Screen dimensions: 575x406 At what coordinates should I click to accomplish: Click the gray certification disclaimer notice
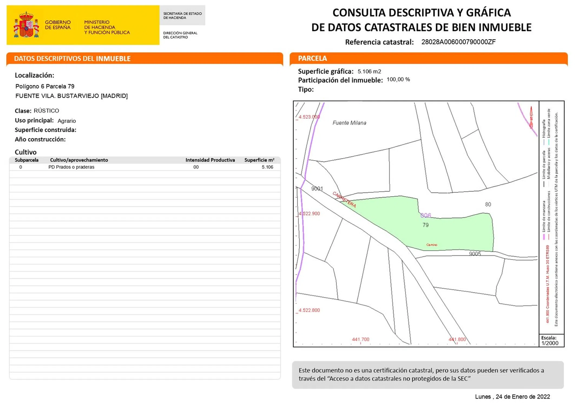[x=428, y=375]
